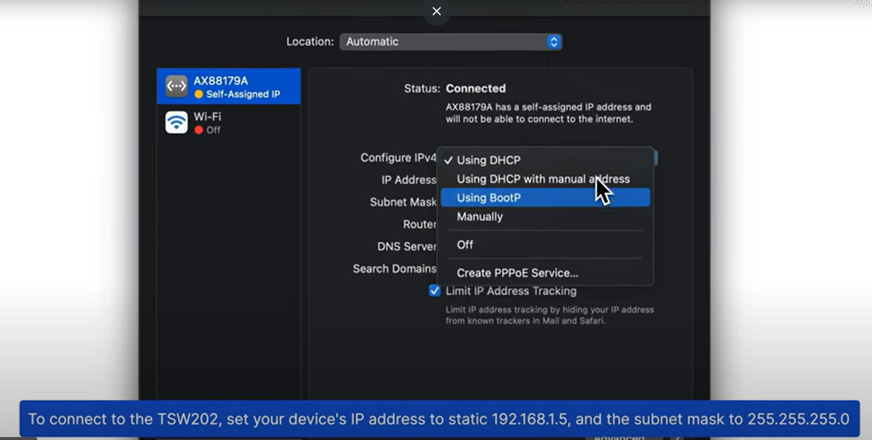Click the orange Self-Assigned IP status dot
This screenshot has width=872, height=440.
[198, 95]
